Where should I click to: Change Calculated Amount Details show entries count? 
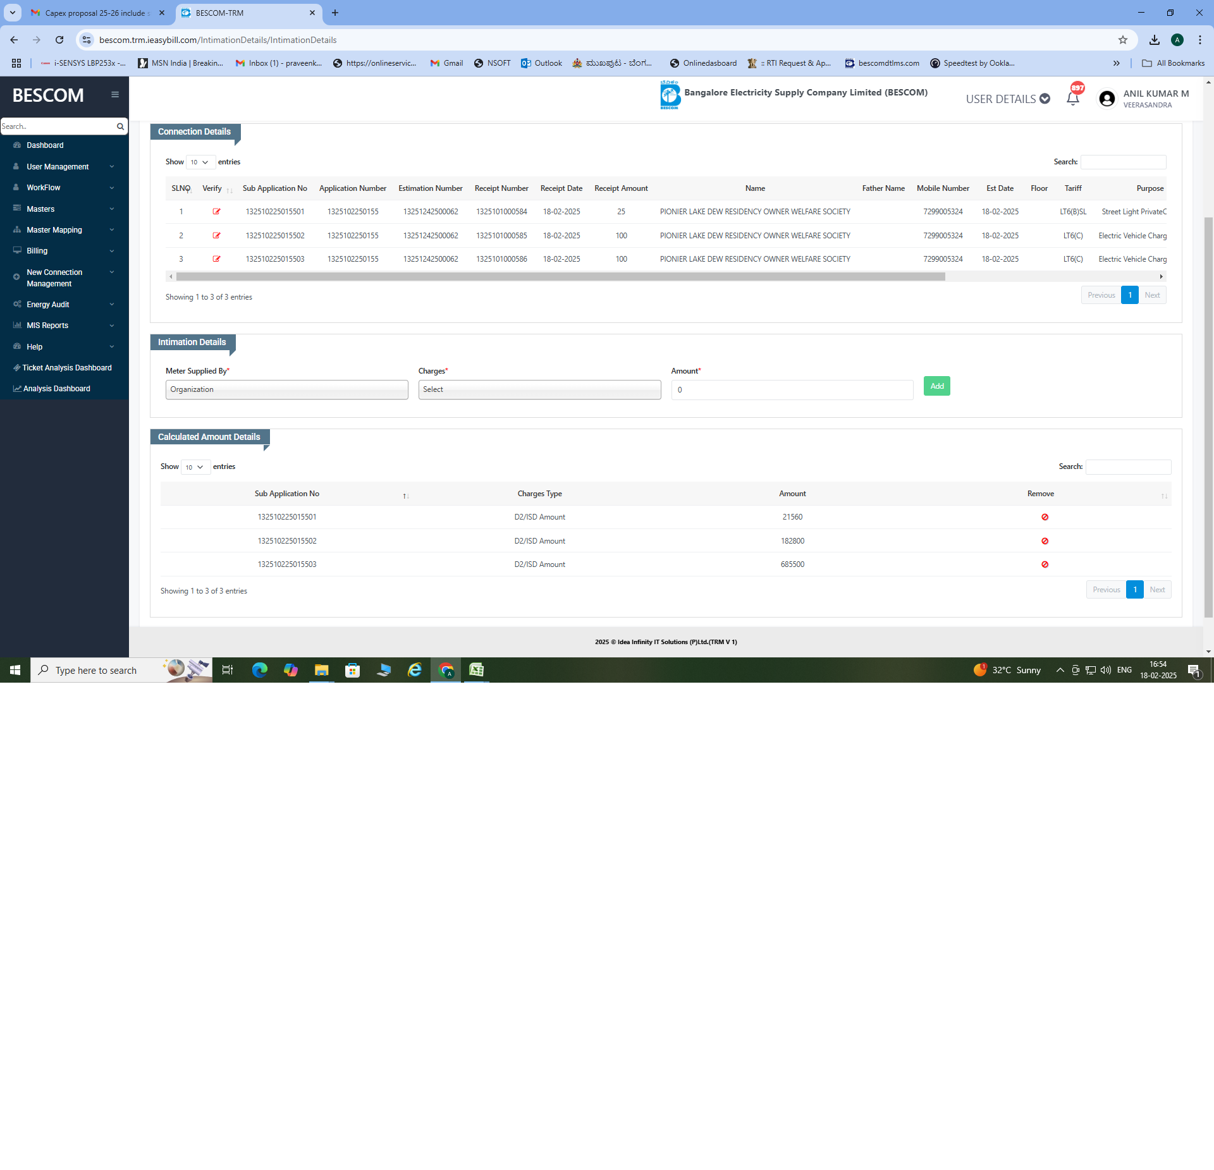(x=195, y=467)
